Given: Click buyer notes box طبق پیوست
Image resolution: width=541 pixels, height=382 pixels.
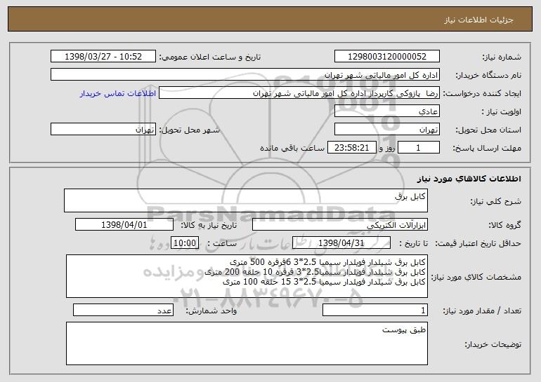Looking at the screenshot, I should 247,343.
